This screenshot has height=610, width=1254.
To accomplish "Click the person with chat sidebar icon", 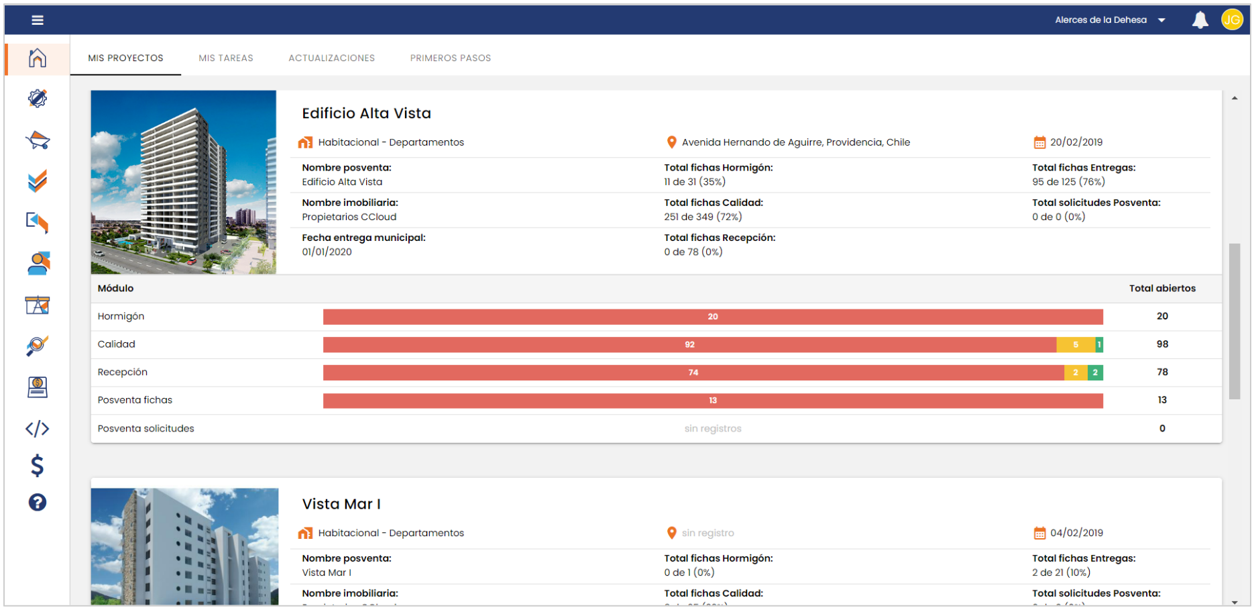I will click(x=38, y=264).
